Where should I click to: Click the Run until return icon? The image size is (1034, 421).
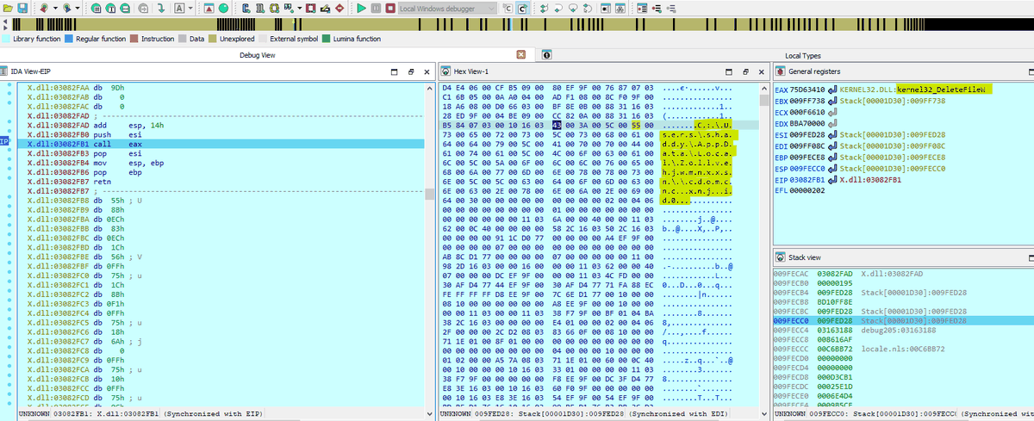click(x=573, y=8)
